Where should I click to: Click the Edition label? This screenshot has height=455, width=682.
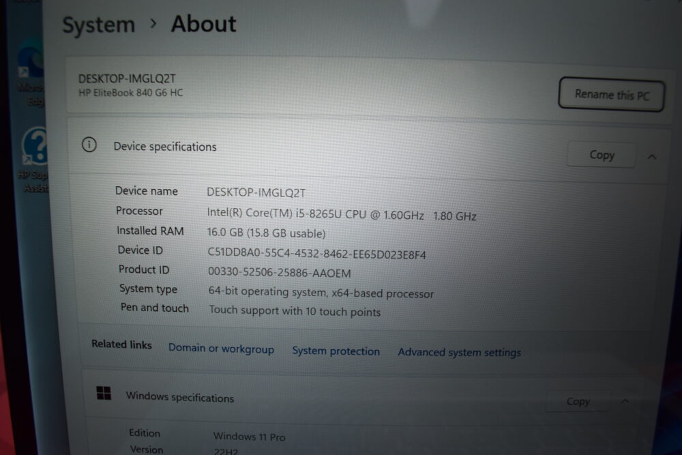(x=145, y=432)
